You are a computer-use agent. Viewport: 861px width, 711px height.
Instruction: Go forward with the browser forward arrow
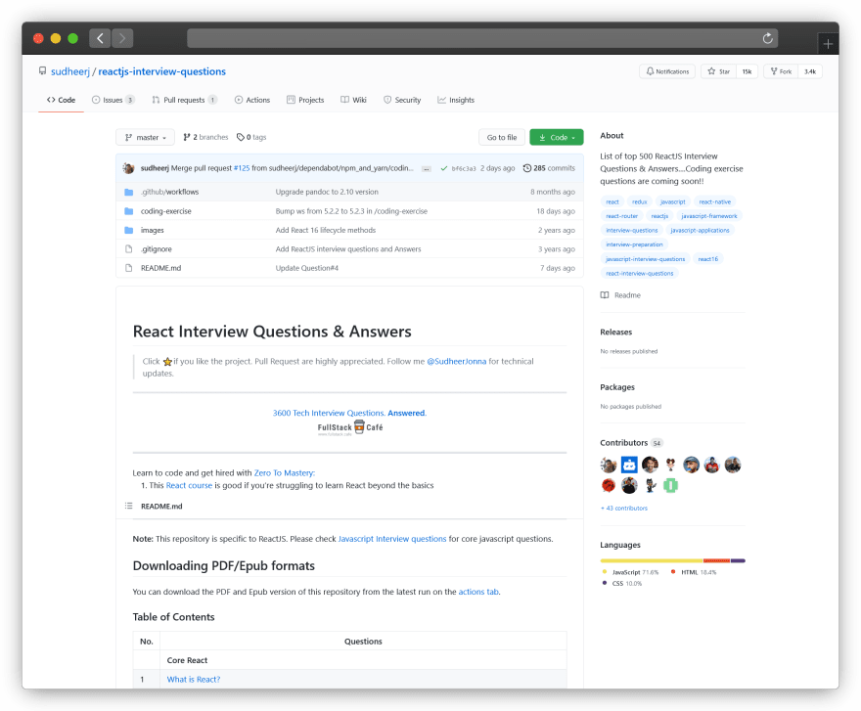[122, 38]
